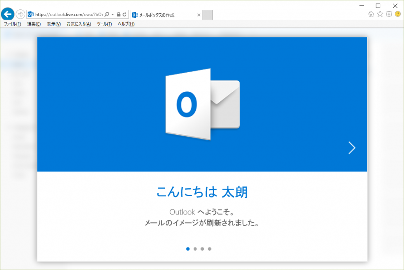Open the ツール(T) menu
Image resolution: width=404 pixels, height=270 pixels.
104,24
